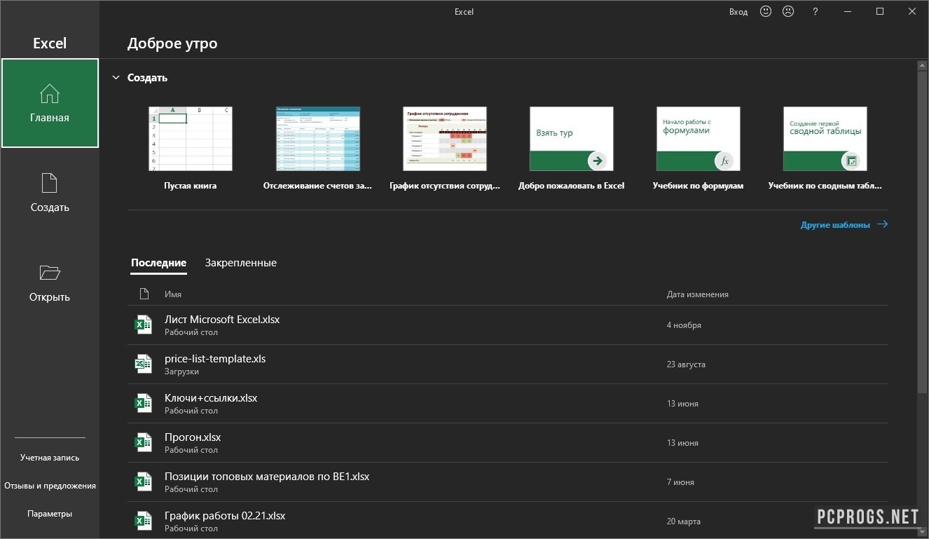This screenshot has width=929, height=539.
Task: Open the Создать new document page
Action: (50, 193)
